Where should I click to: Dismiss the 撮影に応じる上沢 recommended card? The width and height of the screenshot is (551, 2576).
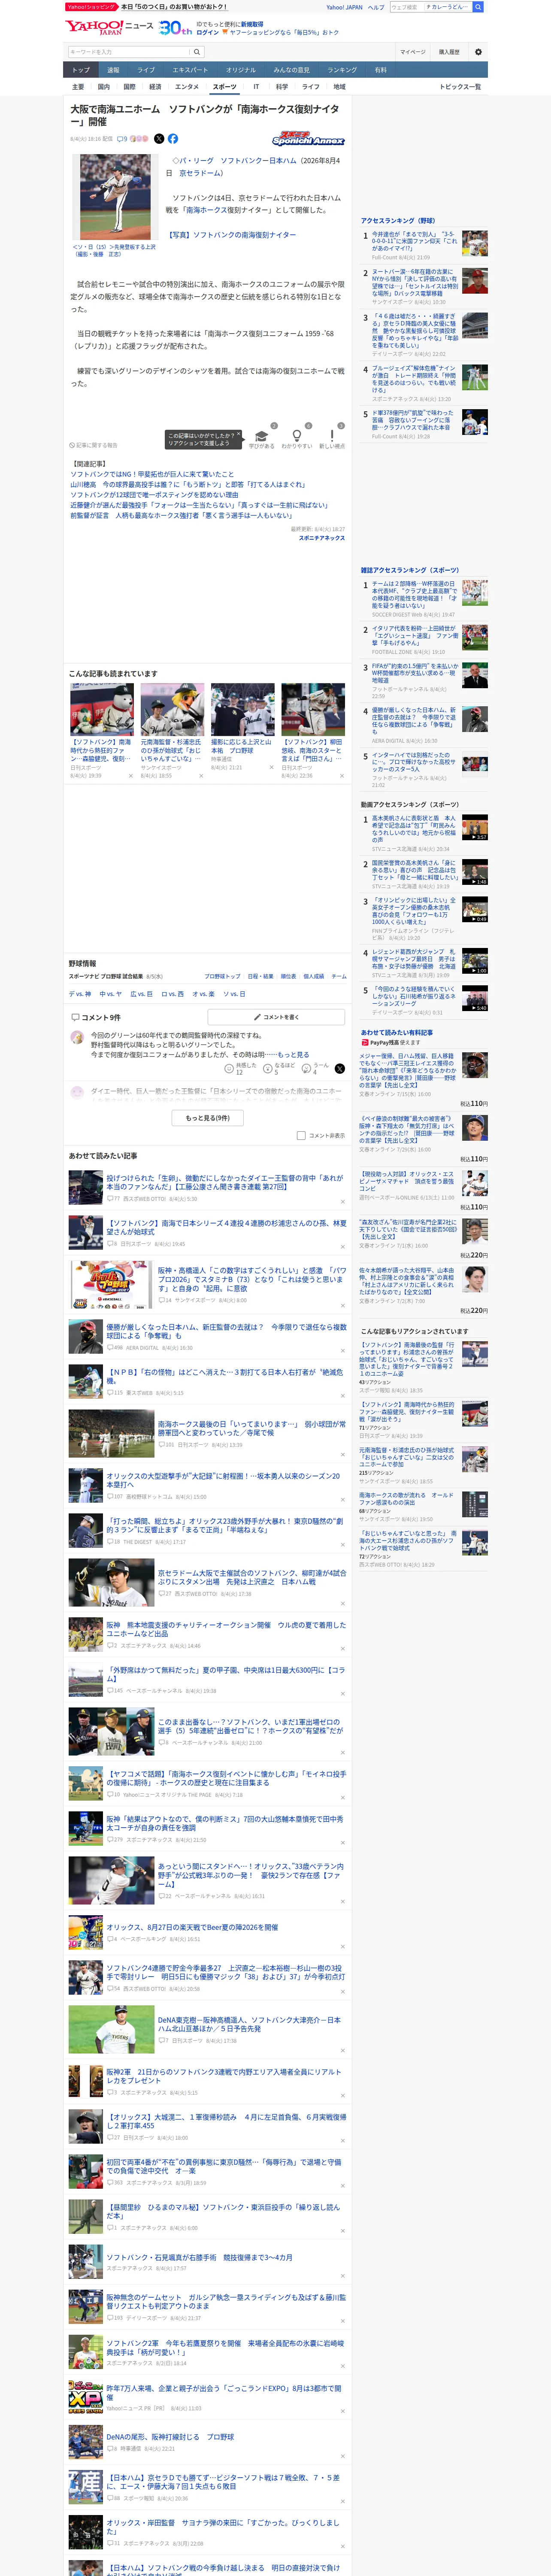pos(271,768)
